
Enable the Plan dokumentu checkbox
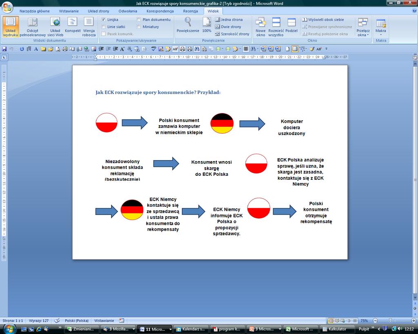point(139,20)
